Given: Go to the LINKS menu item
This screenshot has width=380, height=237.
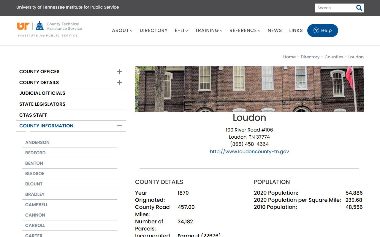Looking at the screenshot, I should (296, 31).
